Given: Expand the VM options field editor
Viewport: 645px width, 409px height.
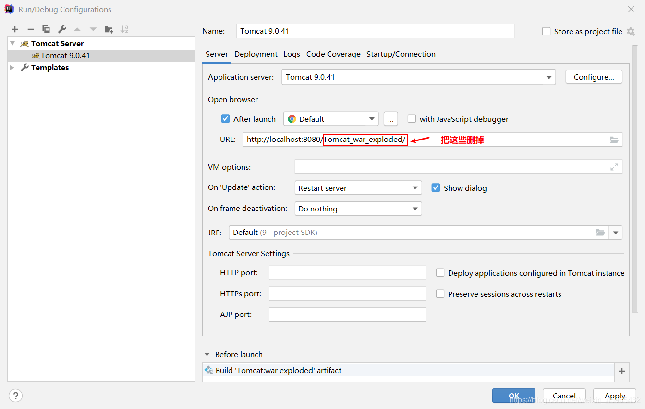Looking at the screenshot, I should coord(614,167).
